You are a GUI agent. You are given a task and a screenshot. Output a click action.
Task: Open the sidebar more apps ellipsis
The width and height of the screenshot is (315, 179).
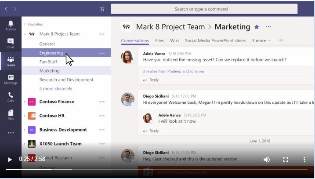(x=11, y=133)
